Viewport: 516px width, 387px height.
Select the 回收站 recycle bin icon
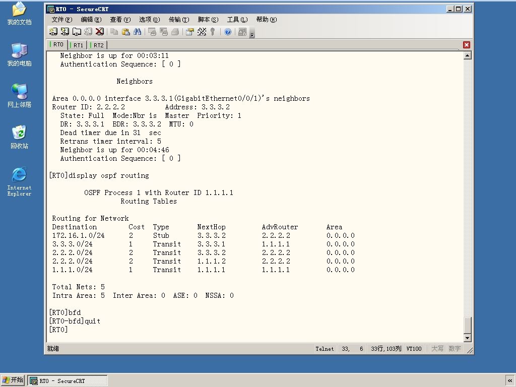pos(20,137)
